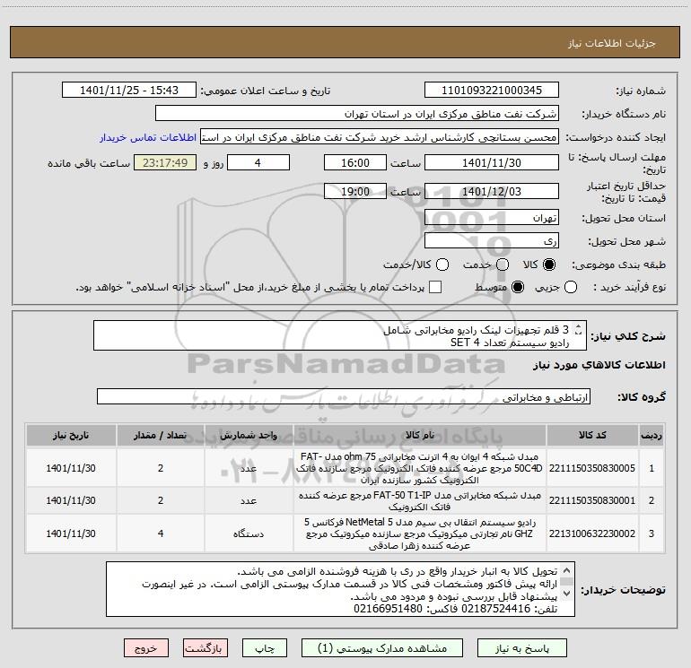This screenshot has height=668, width=691.
Task: Click the validity time field 19:00
Action: (355, 191)
